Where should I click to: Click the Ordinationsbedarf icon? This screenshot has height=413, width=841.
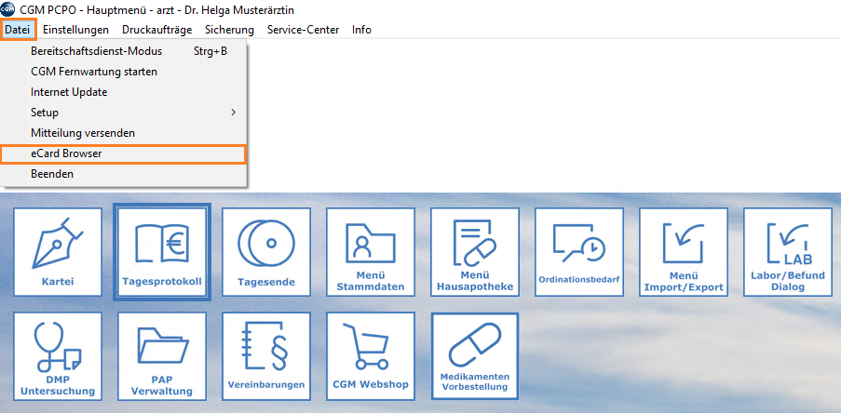579,251
